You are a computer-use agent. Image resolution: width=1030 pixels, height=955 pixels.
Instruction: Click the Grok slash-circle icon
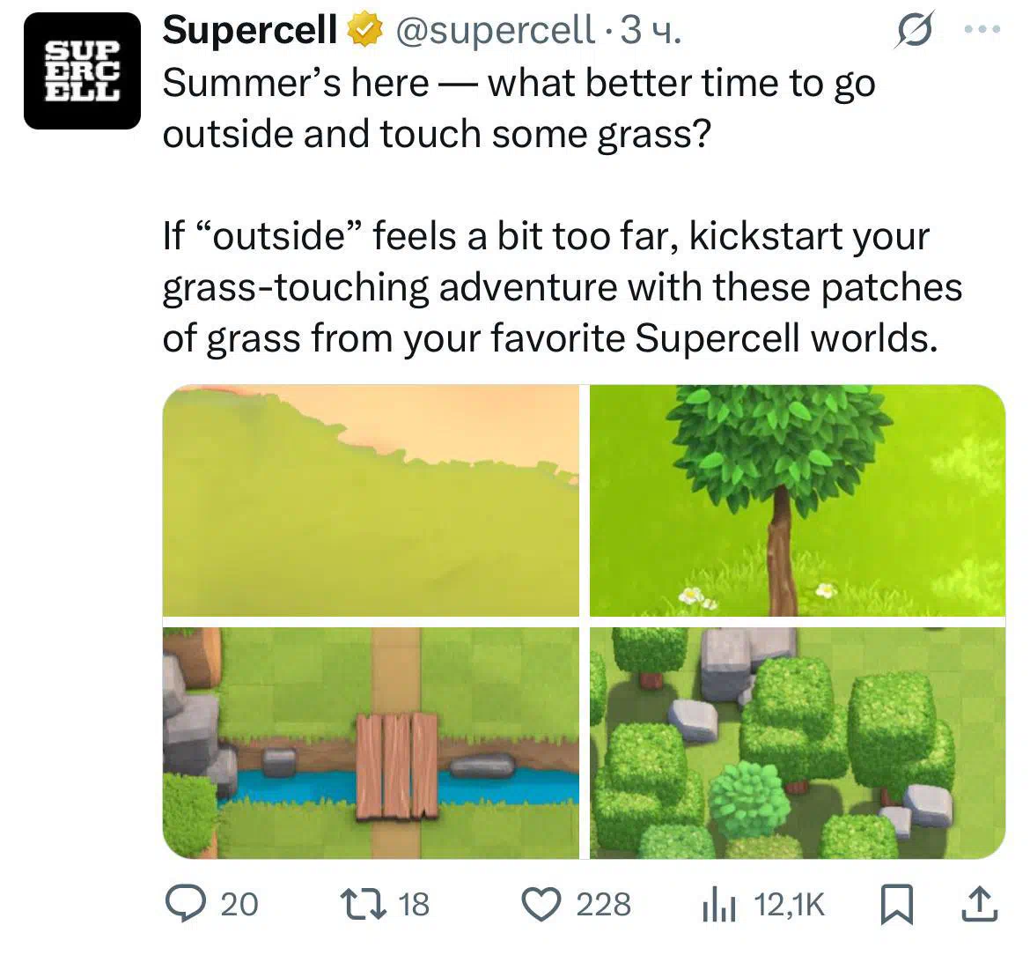pyautogui.click(x=915, y=30)
